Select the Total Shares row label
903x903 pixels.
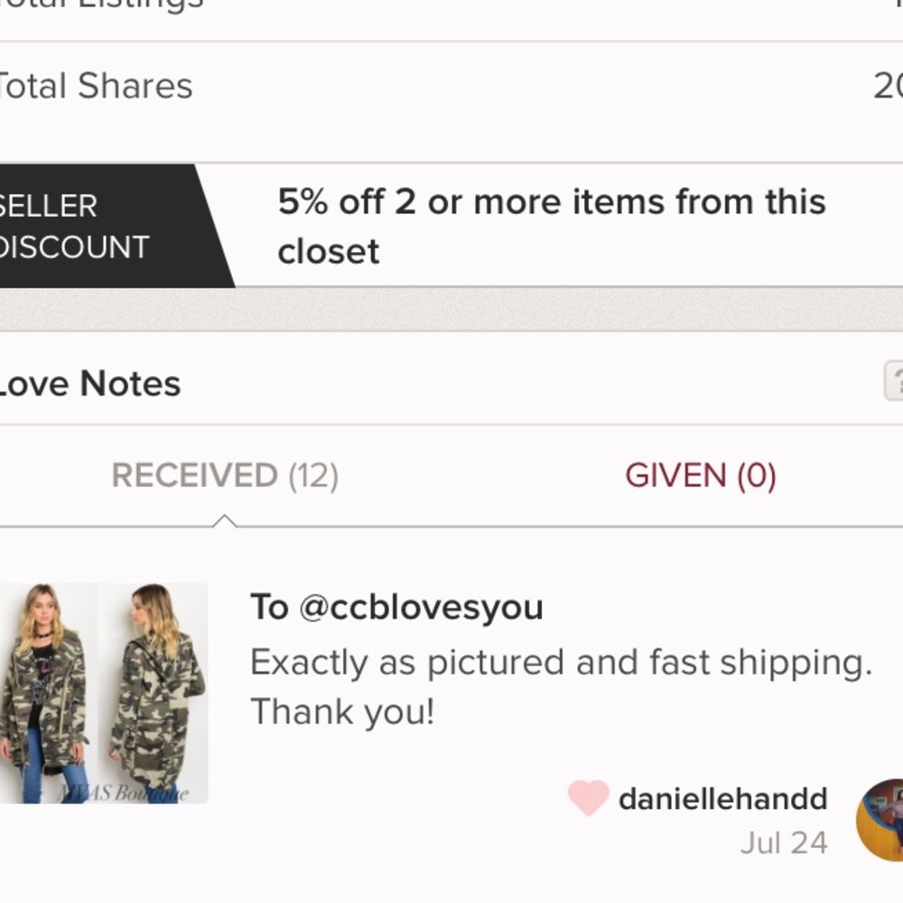coord(95,87)
